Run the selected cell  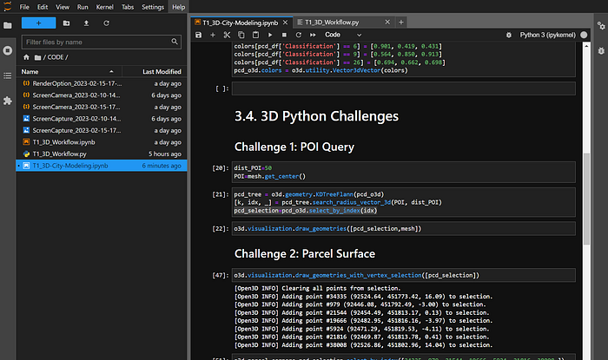269,35
